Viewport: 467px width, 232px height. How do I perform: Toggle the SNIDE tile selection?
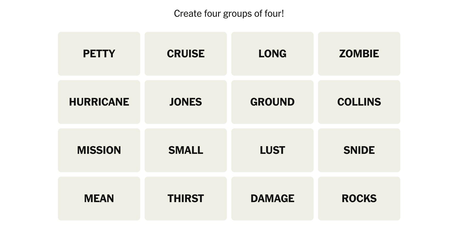coord(359,150)
